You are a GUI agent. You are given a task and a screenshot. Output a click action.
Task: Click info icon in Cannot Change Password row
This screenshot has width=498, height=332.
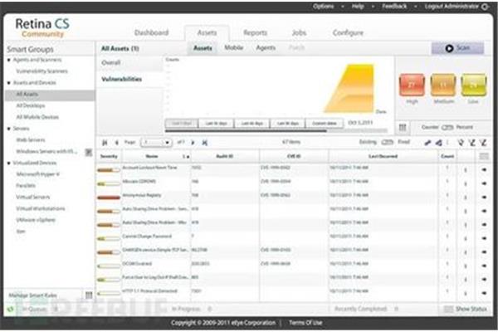click(x=466, y=238)
